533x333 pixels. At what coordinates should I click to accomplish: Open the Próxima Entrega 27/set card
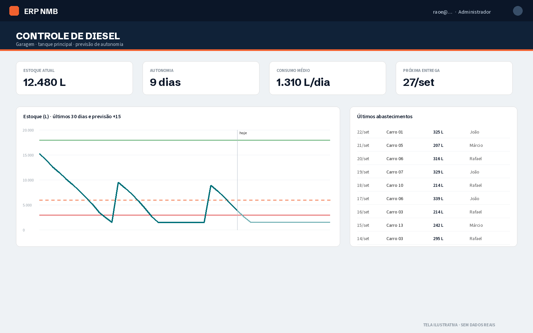[x=454, y=78]
